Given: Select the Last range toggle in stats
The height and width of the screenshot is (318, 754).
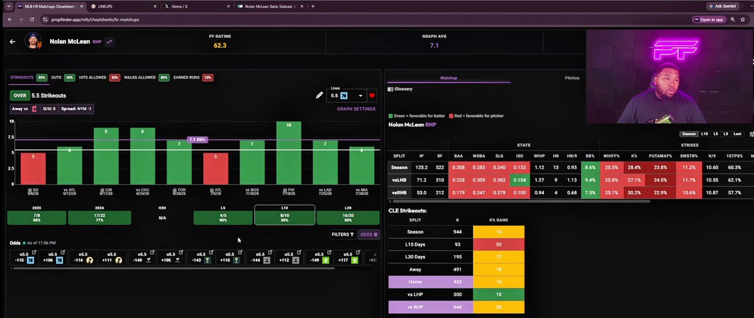Looking at the screenshot, I should [x=738, y=134].
